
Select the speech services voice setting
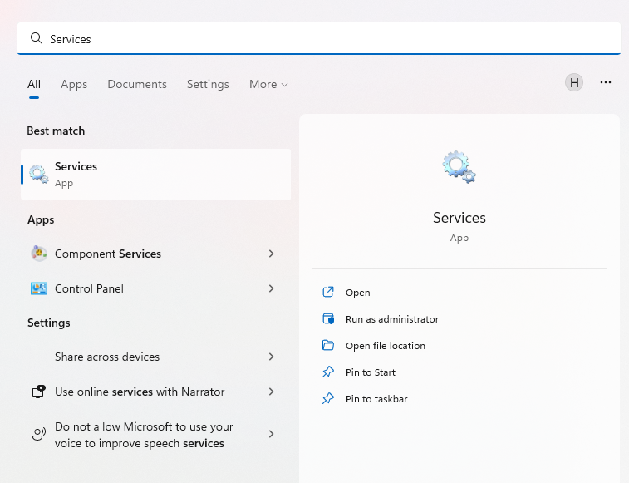click(x=155, y=435)
